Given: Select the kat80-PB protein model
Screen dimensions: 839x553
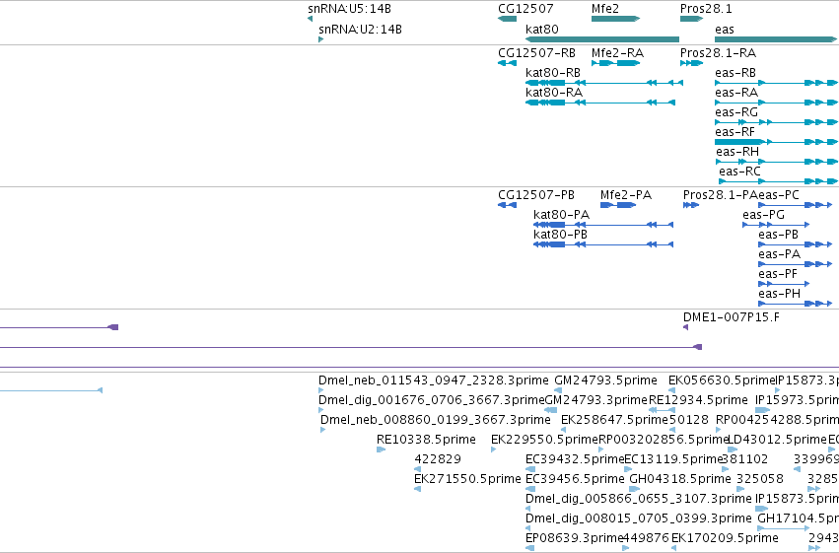Looking at the screenshot, I should [x=603, y=244].
